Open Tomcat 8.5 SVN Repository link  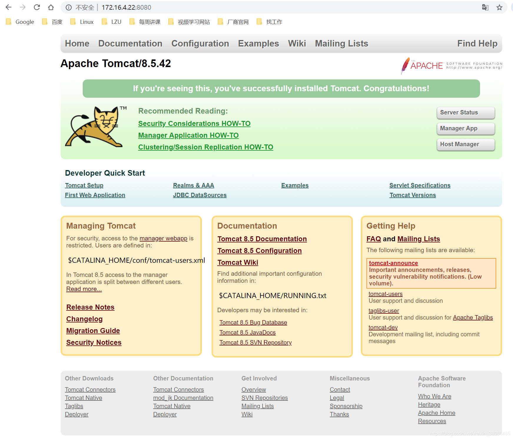[255, 342]
